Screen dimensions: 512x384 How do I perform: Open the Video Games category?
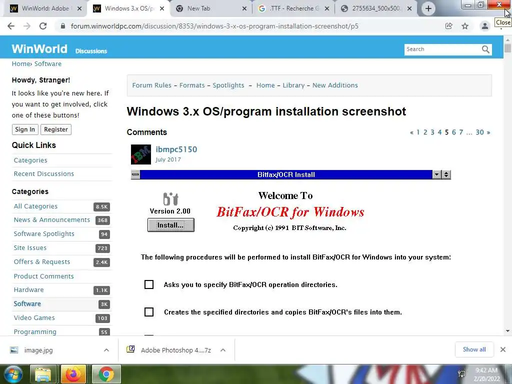click(x=34, y=317)
